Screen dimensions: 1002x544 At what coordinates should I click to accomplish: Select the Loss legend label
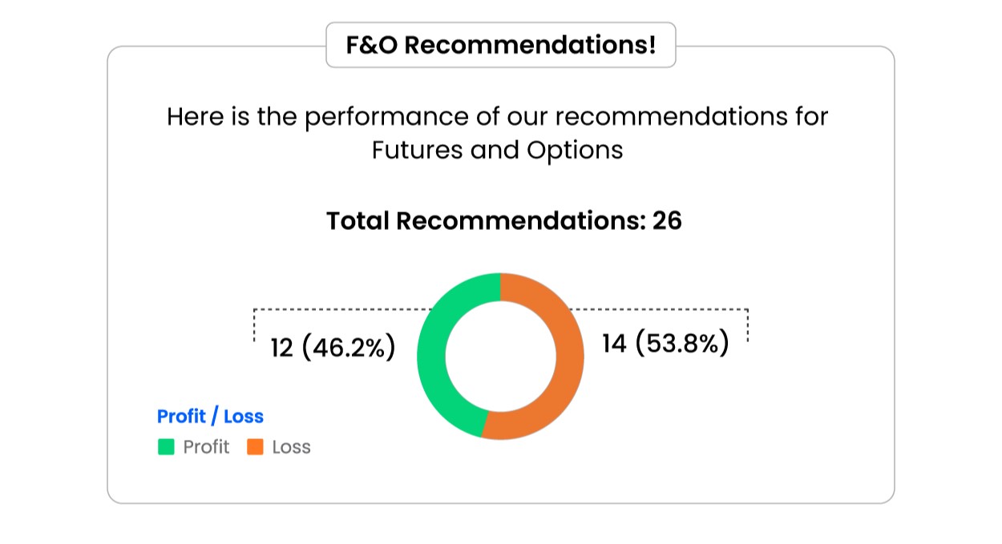[x=291, y=447]
